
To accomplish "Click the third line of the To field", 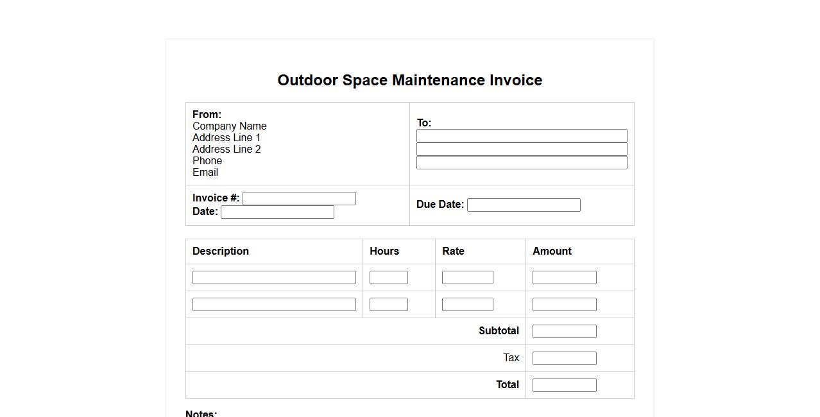I will [522, 162].
